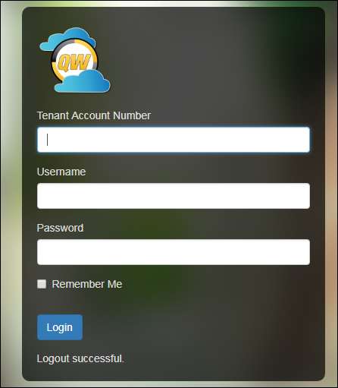338x388 pixels.
Task: Click the upper blue cloud in logo
Action: 67,39
